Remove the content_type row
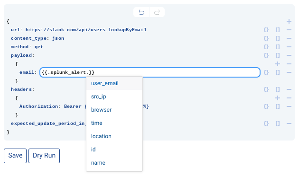 (289, 38)
